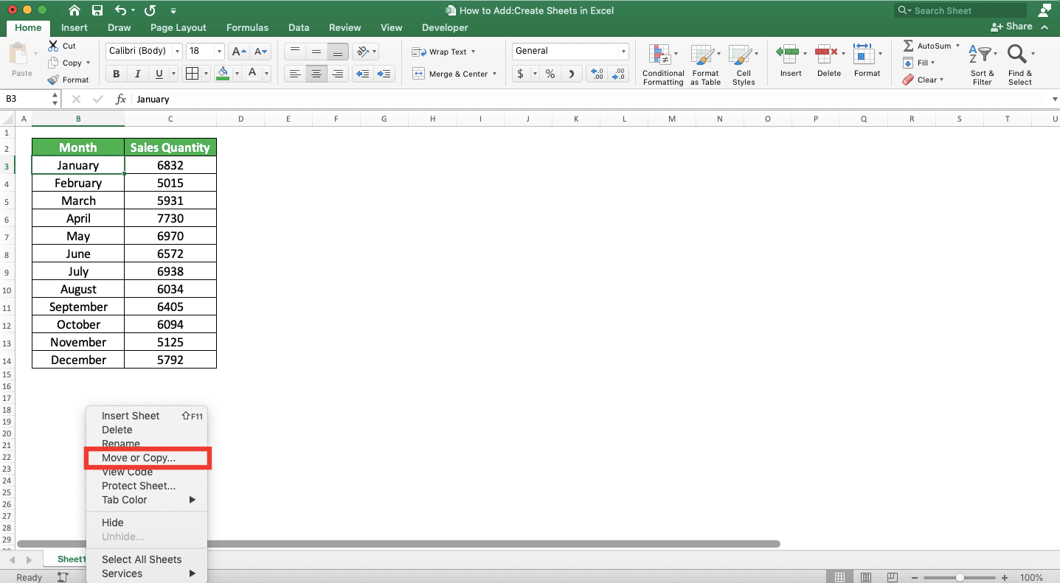Click the Percent number format icon

click(x=550, y=74)
